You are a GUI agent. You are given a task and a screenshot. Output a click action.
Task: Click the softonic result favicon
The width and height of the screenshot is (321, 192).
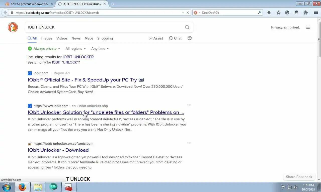point(30,143)
